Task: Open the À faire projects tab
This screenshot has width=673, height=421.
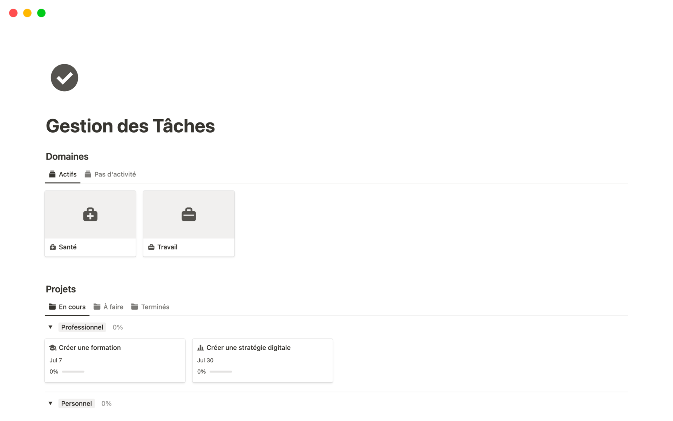Action: tap(109, 307)
